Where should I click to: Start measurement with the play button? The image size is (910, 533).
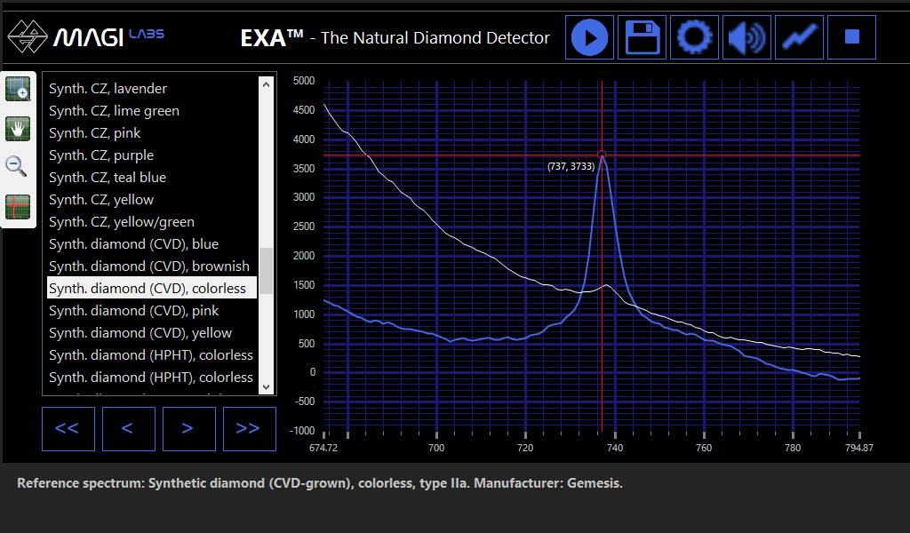pyautogui.click(x=590, y=37)
